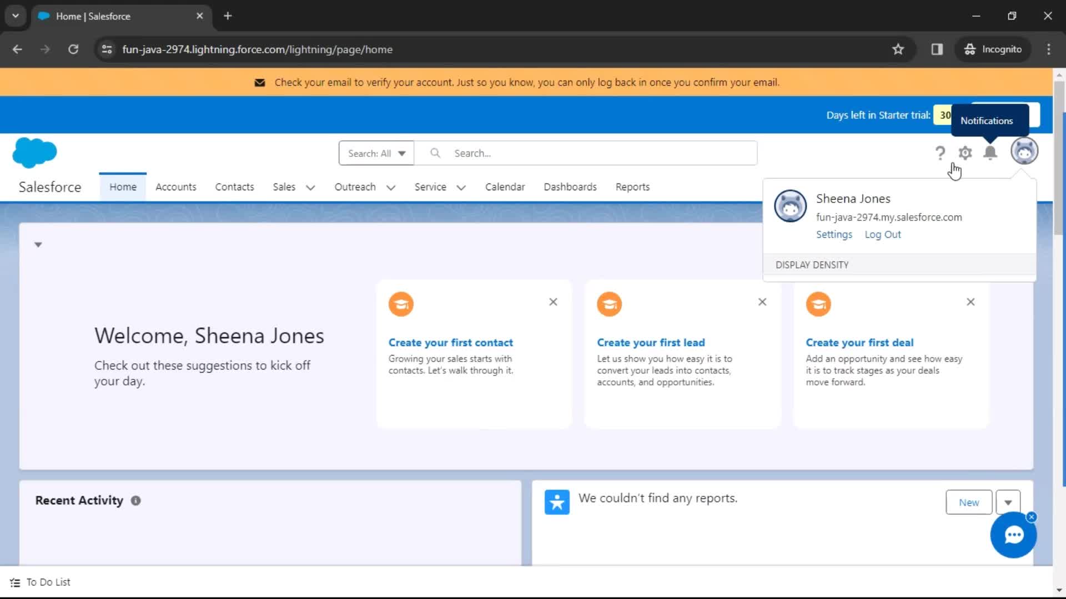Open To Do List in utility bar

40,582
